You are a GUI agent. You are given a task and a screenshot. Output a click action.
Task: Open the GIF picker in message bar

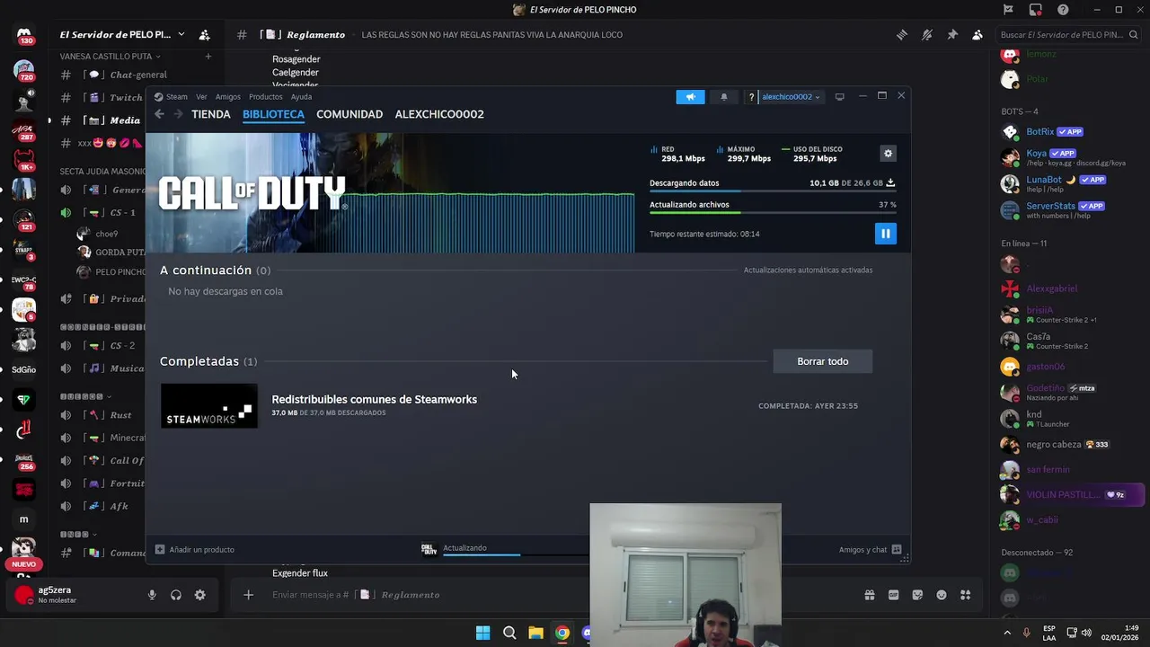pos(894,595)
